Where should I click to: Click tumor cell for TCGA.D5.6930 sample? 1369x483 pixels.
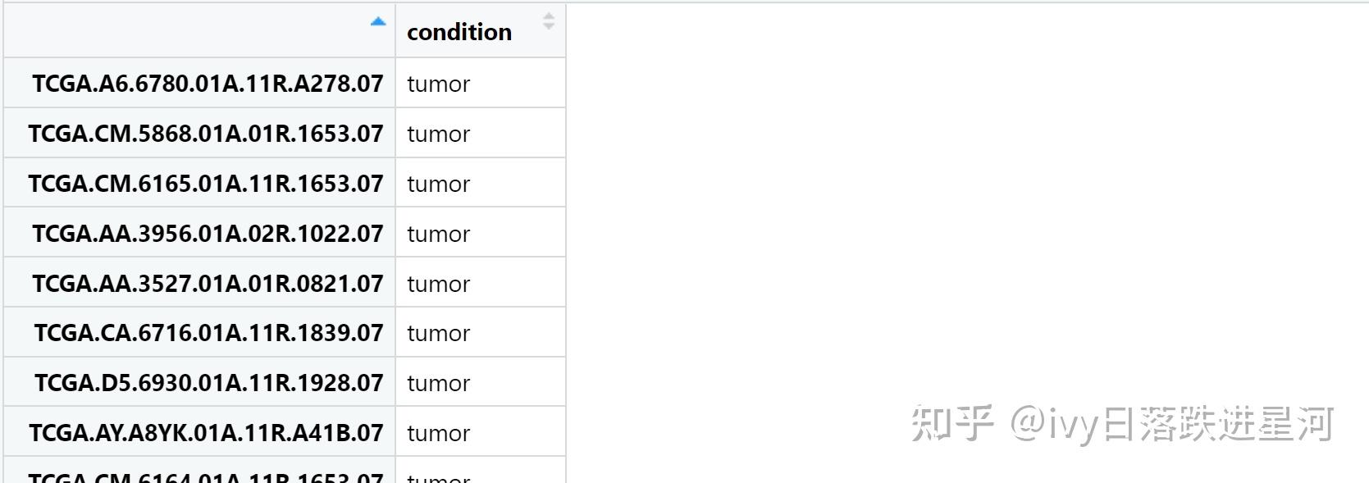(439, 383)
